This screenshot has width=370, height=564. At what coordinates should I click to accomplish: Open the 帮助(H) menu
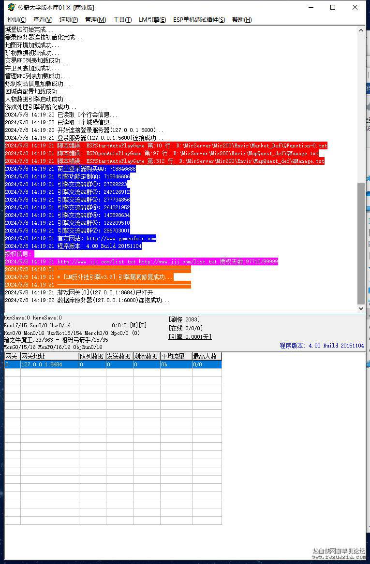click(241, 20)
